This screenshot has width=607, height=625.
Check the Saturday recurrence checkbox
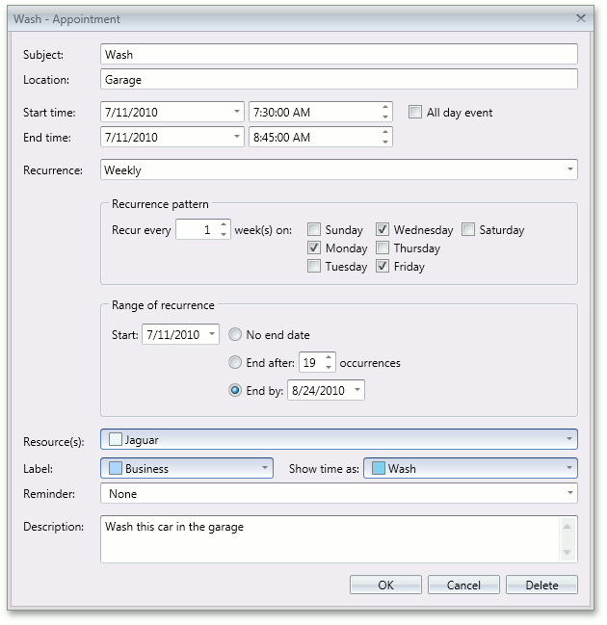pyautogui.click(x=468, y=230)
